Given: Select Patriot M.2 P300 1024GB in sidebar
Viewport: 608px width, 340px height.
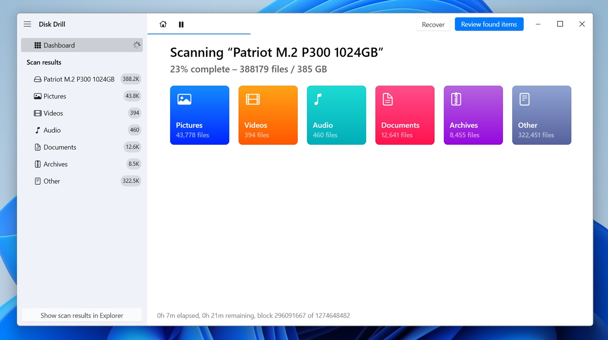Looking at the screenshot, I should tap(82, 79).
